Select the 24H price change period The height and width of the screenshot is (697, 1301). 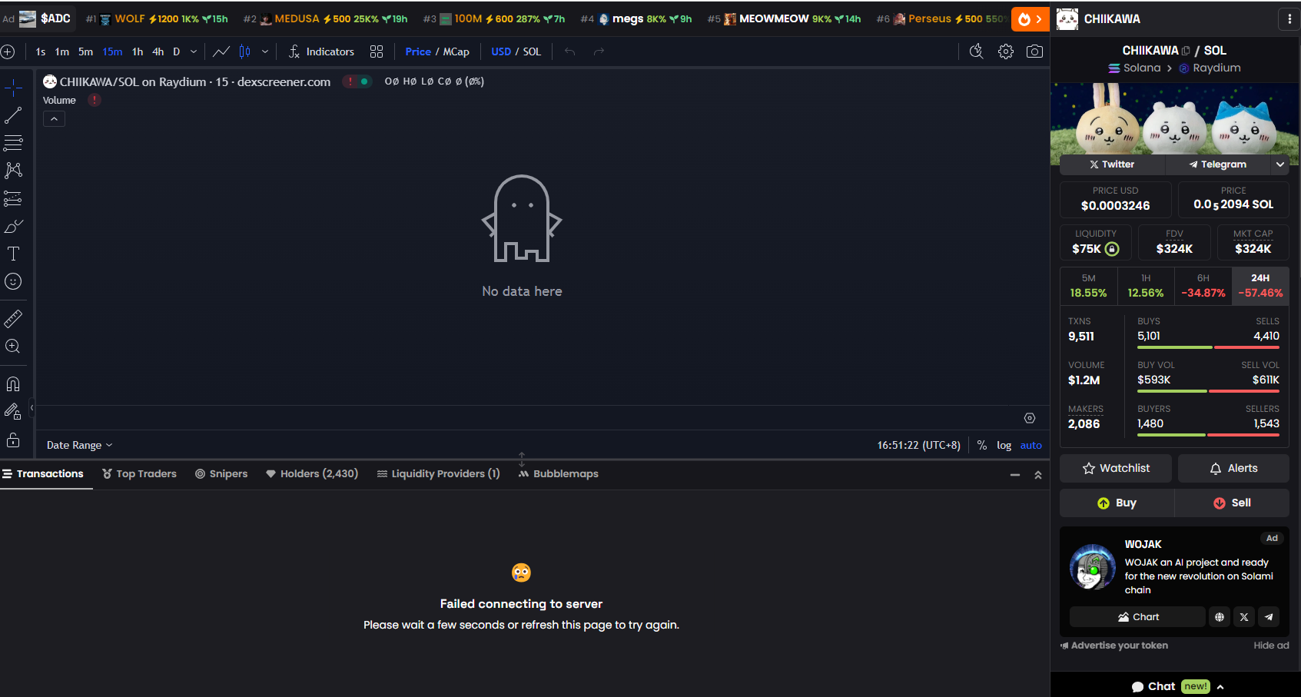point(1260,285)
